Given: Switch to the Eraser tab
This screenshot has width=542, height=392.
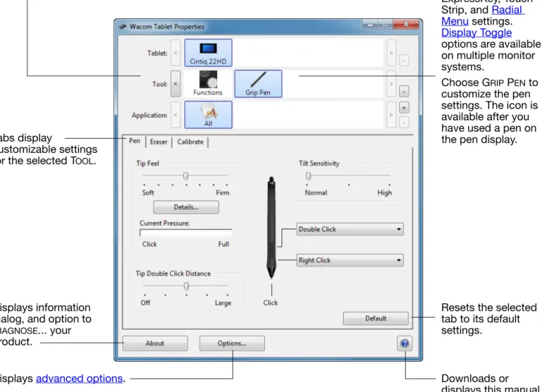Looking at the screenshot, I should coord(159,142).
